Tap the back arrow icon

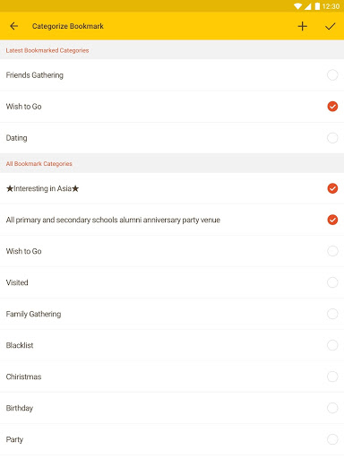13,26
